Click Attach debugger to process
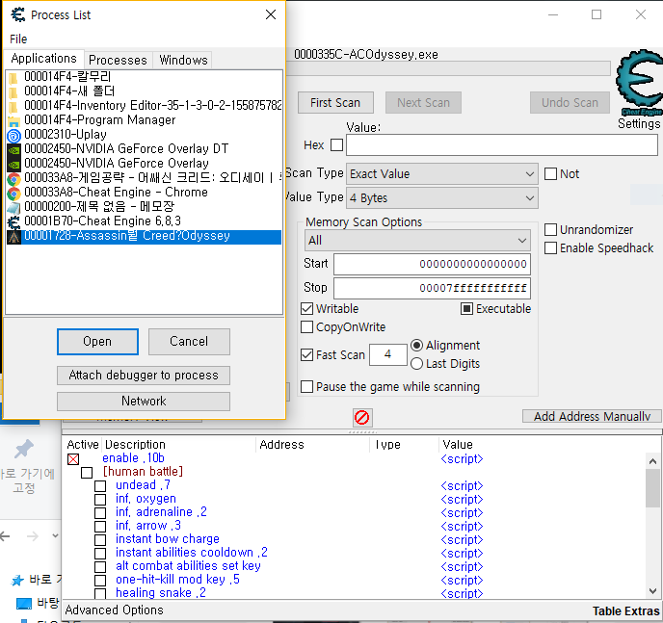The height and width of the screenshot is (623, 663). coord(144,376)
